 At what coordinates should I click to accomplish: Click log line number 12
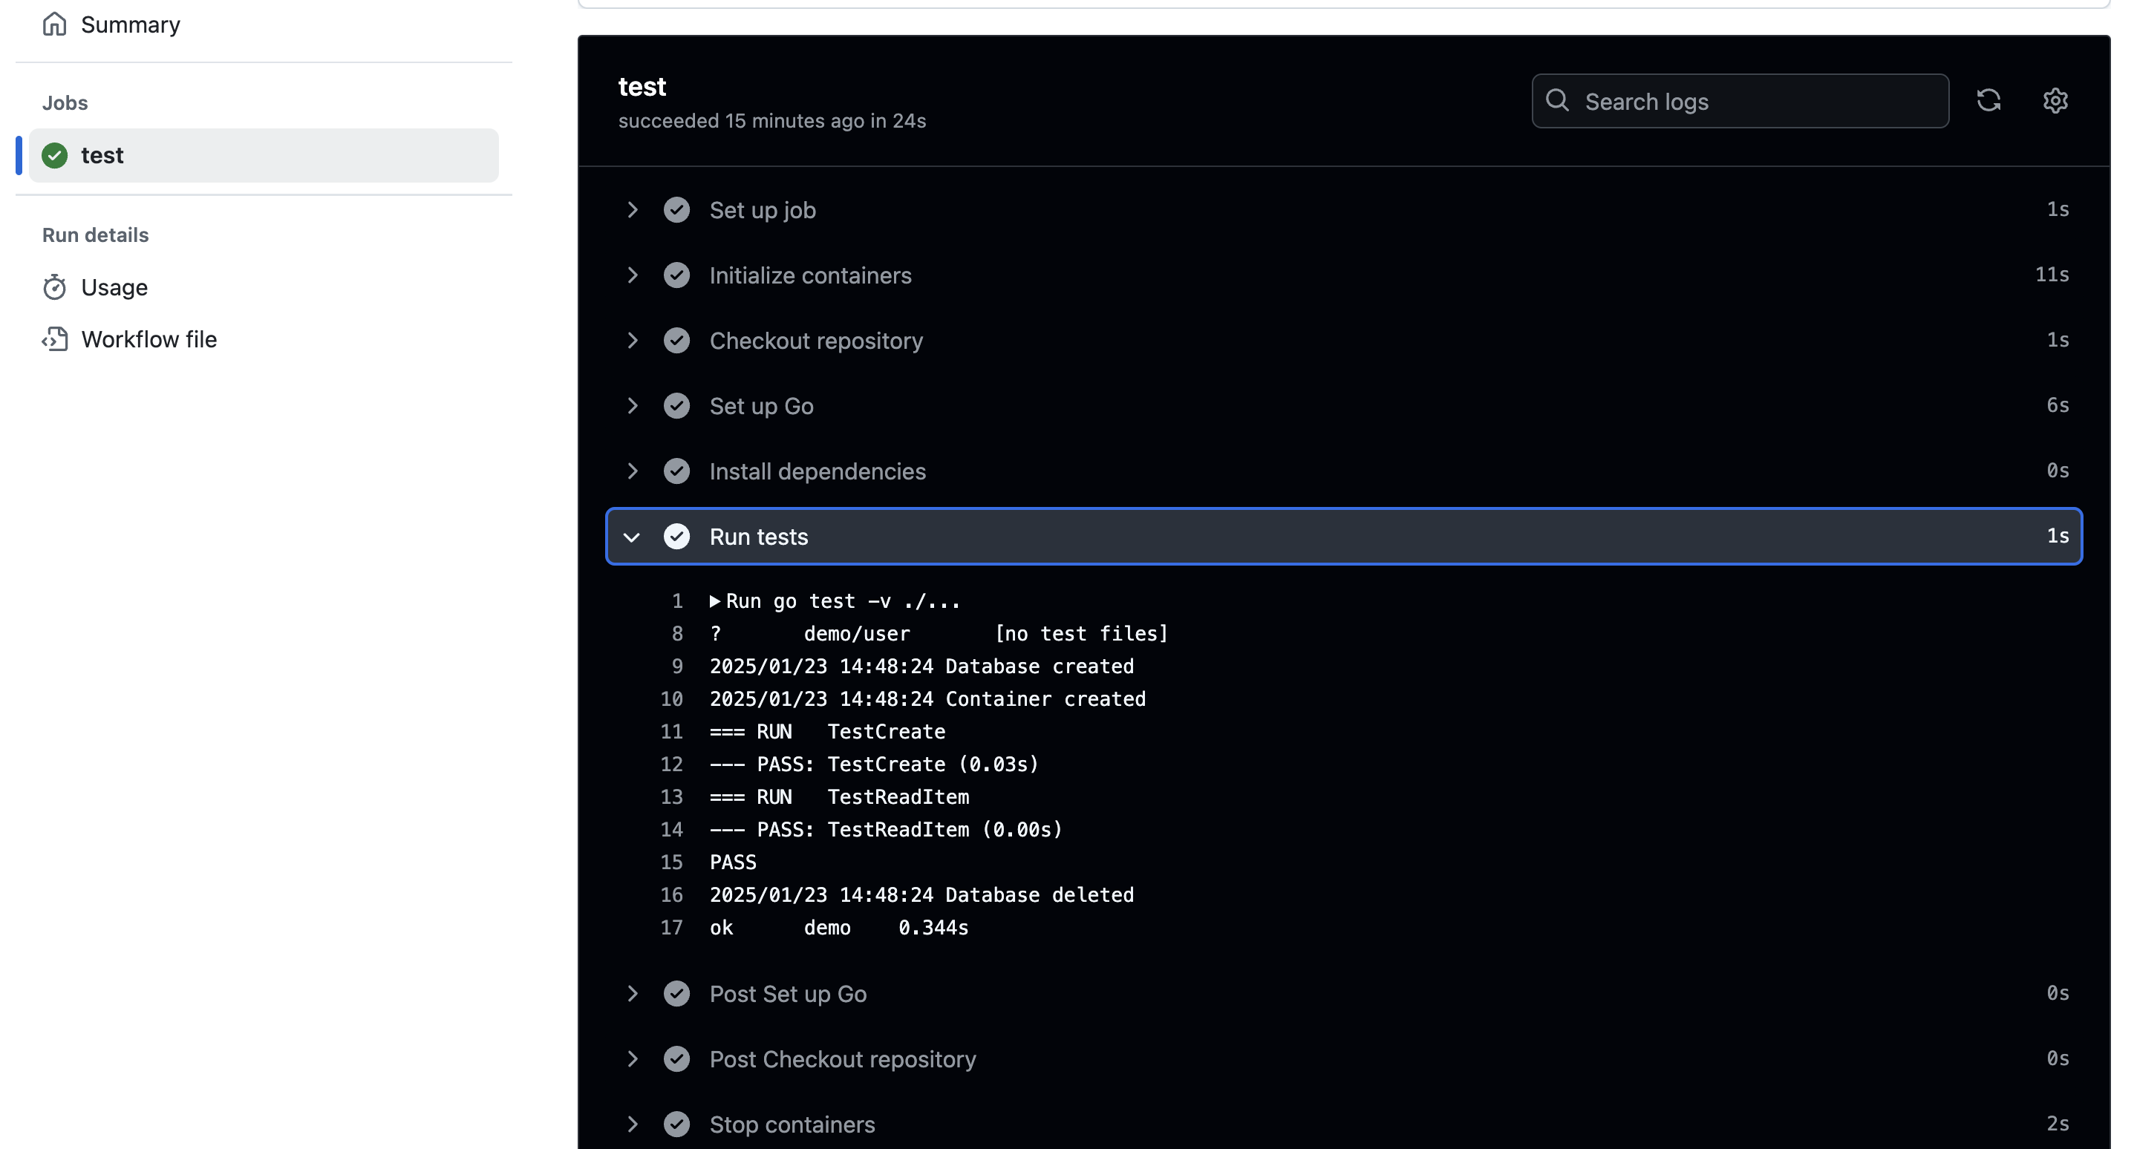point(672,764)
